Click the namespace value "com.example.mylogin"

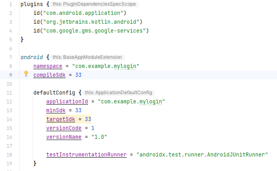[105, 66]
